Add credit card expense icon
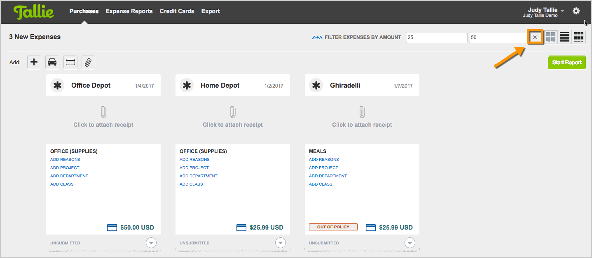This screenshot has height=258, width=592. point(70,62)
